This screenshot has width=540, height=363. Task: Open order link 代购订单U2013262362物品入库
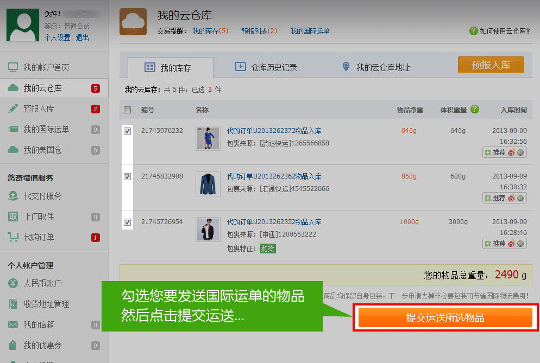(x=274, y=176)
